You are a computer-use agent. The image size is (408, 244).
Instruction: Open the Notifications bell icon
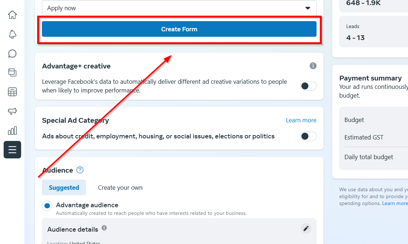coord(12,34)
